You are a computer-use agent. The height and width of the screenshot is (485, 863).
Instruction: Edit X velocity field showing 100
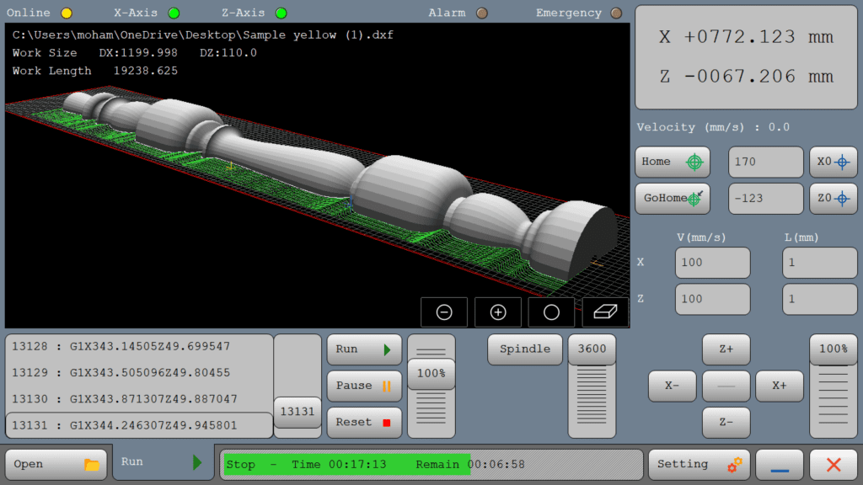click(713, 263)
